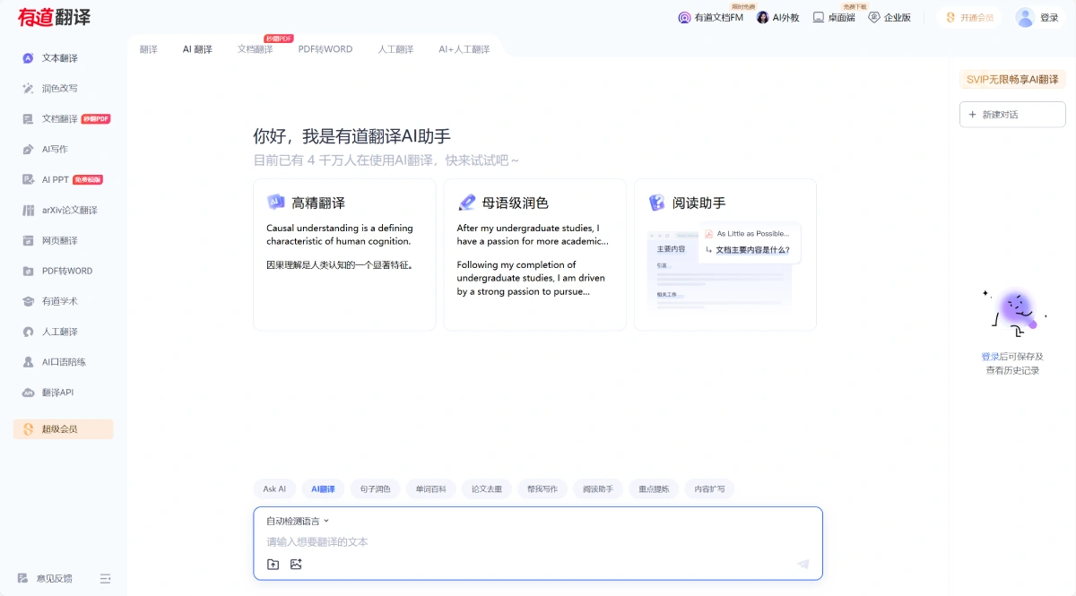Click the image upload icon in input box

coord(296,564)
